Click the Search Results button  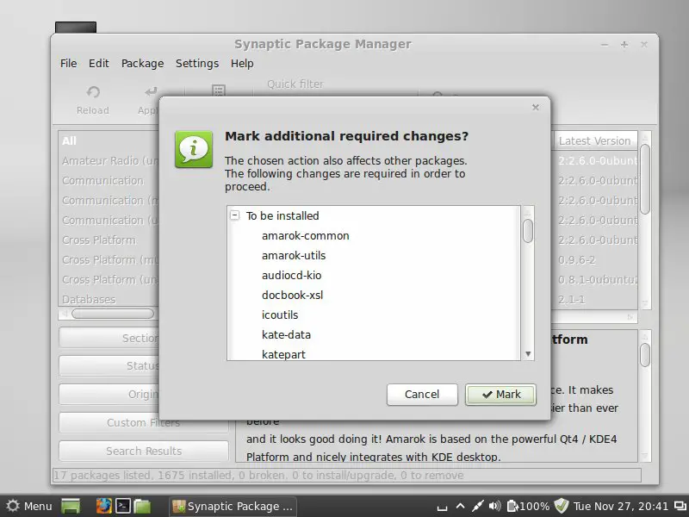tap(144, 451)
